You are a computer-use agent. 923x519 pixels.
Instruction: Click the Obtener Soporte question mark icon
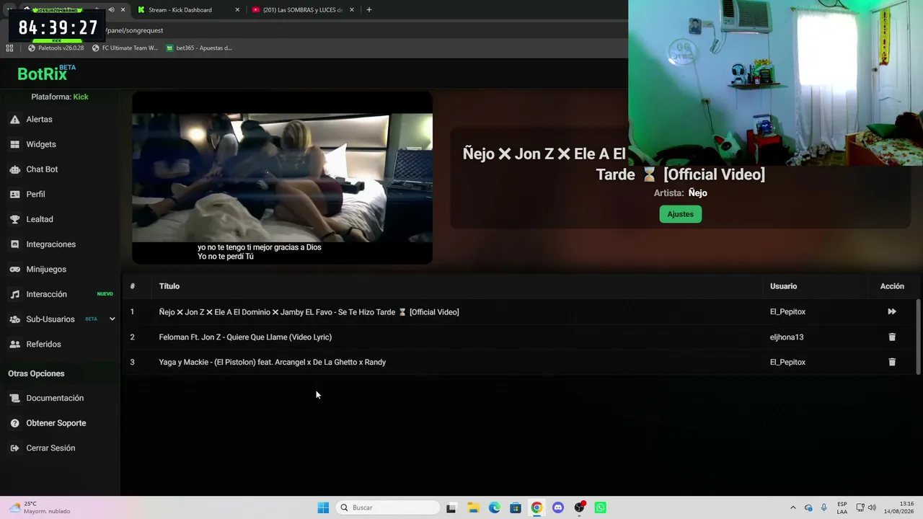(14, 423)
